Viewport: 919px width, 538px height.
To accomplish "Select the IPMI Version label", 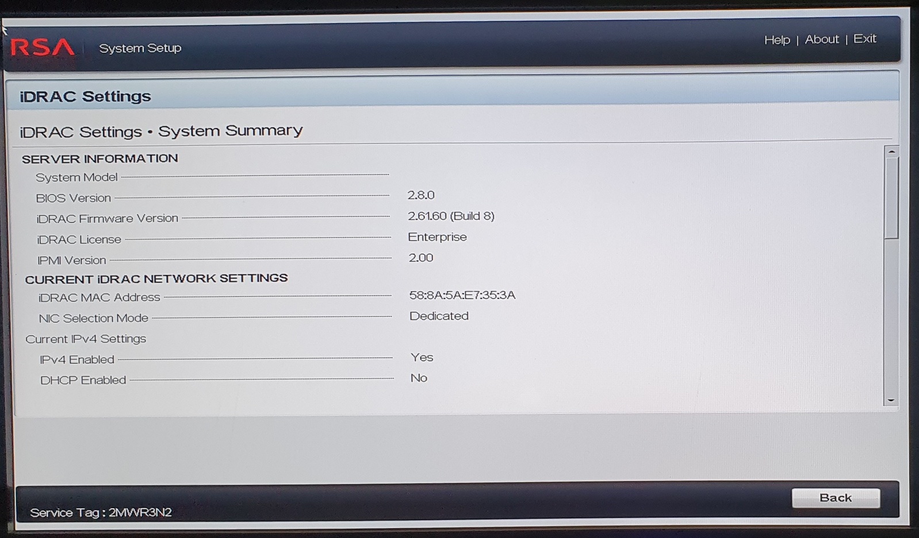I will click(x=71, y=260).
